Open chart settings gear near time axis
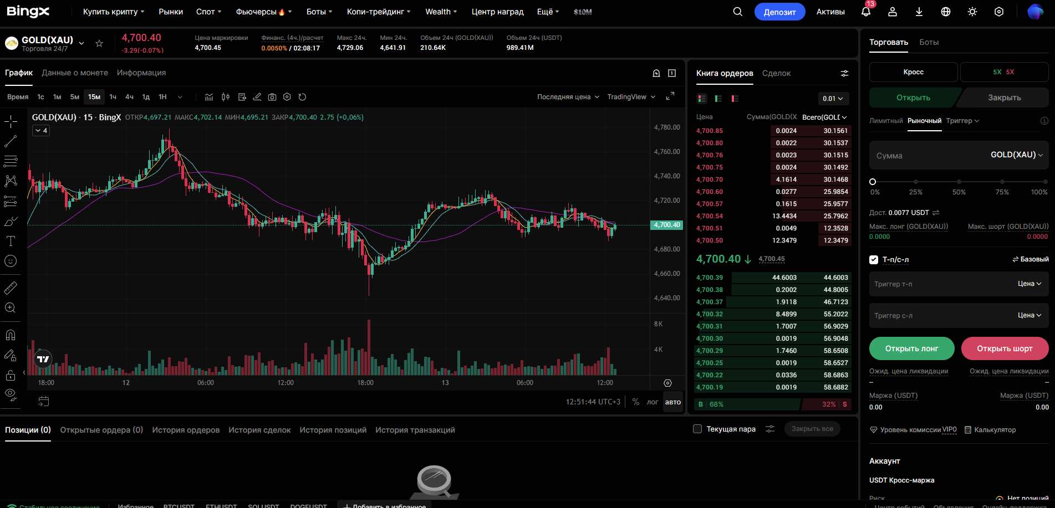Screen dimensions: 1055x508 pos(667,383)
